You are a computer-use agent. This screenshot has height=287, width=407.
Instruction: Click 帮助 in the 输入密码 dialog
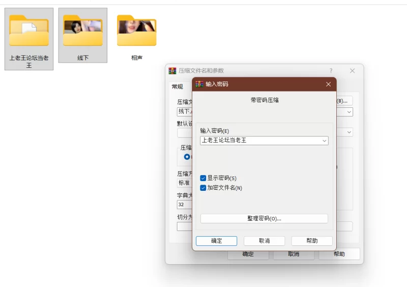click(312, 241)
